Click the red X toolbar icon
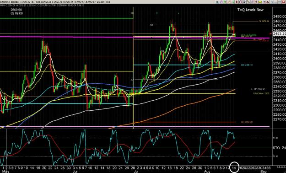286x173 pixels. [284, 2]
